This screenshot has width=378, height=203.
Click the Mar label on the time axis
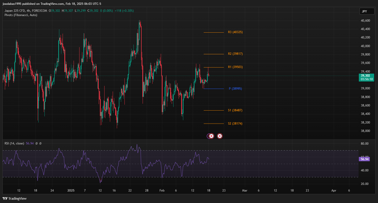tap(245, 190)
